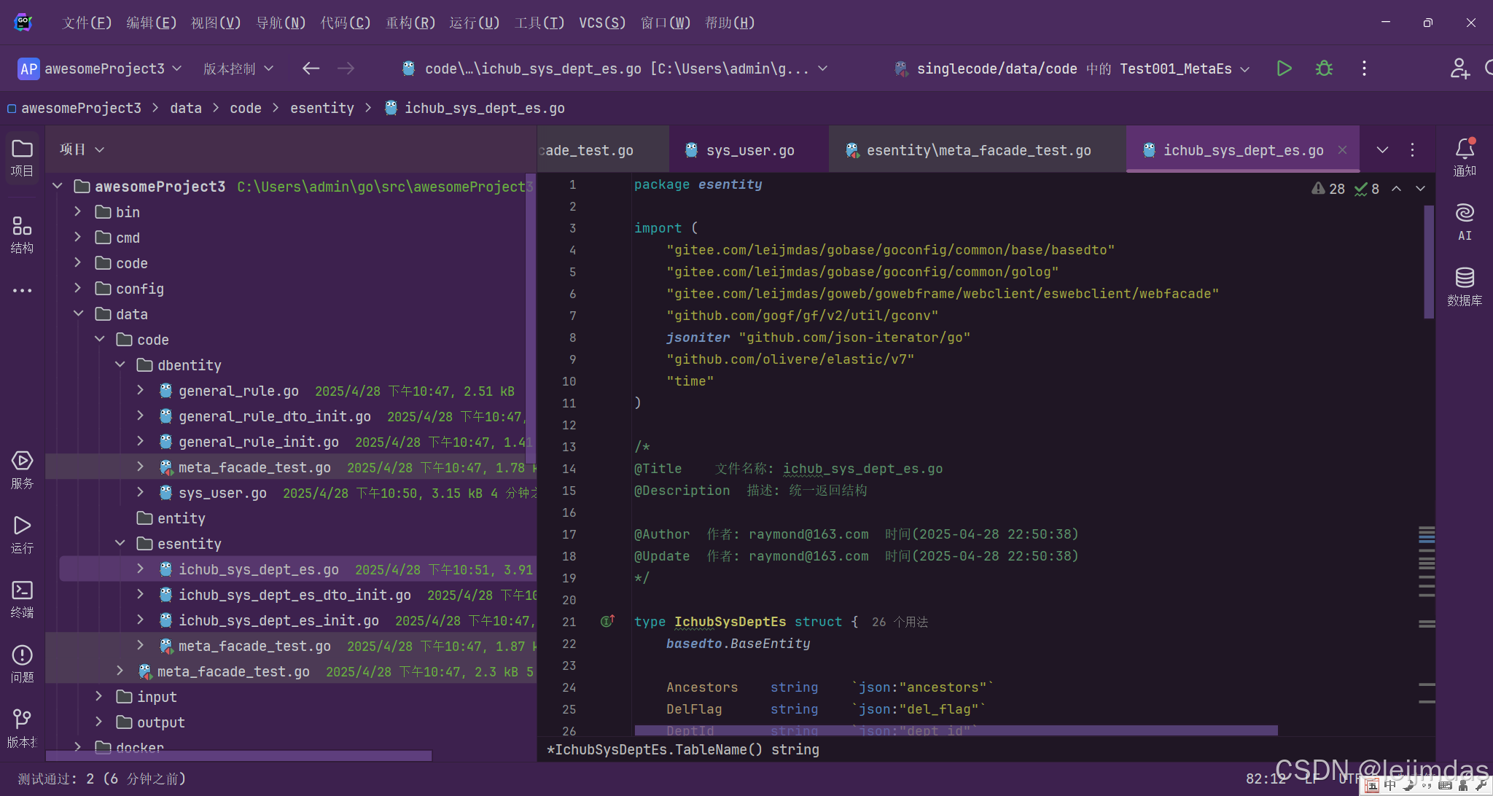Viewport: 1493px width, 796px height.
Task: Click the implementations gutter icon on line 21
Action: [607, 621]
